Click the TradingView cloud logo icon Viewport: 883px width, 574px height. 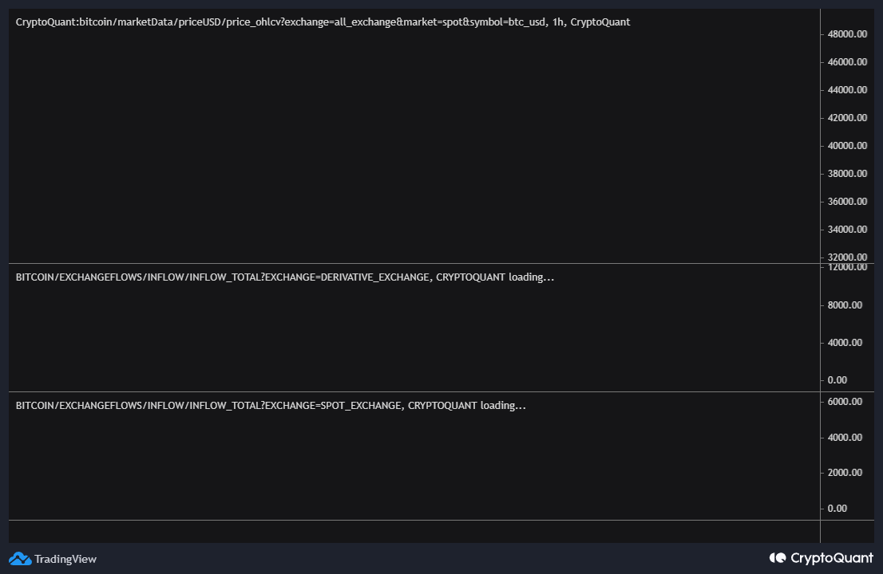tap(20, 559)
